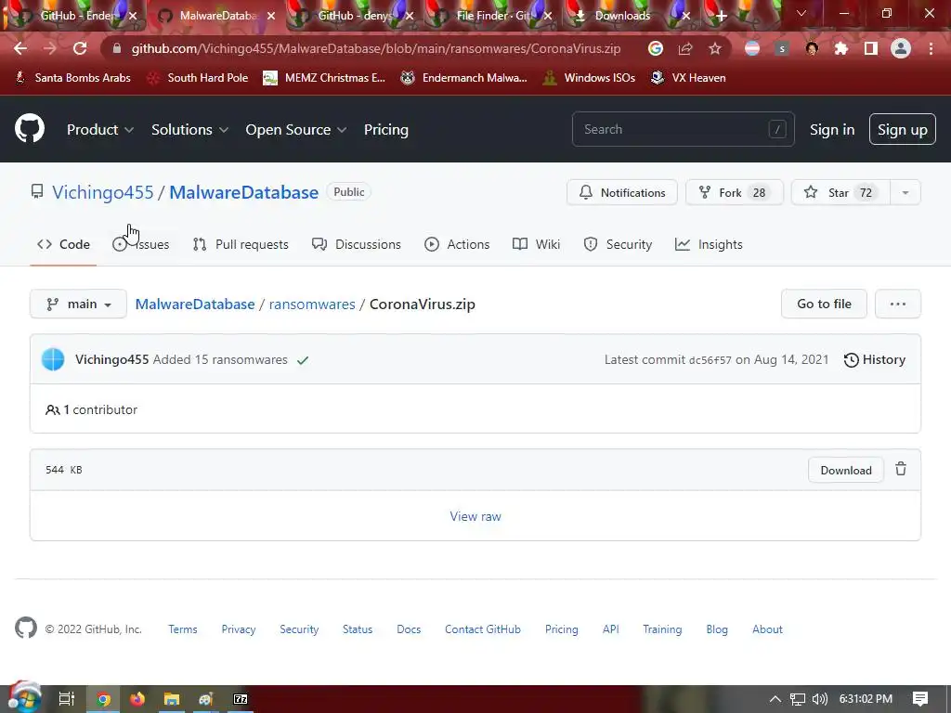Open File Explorer from the taskbar
The height and width of the screenshot is (713, 951).
pyautogui.click(x=172, y=699)
